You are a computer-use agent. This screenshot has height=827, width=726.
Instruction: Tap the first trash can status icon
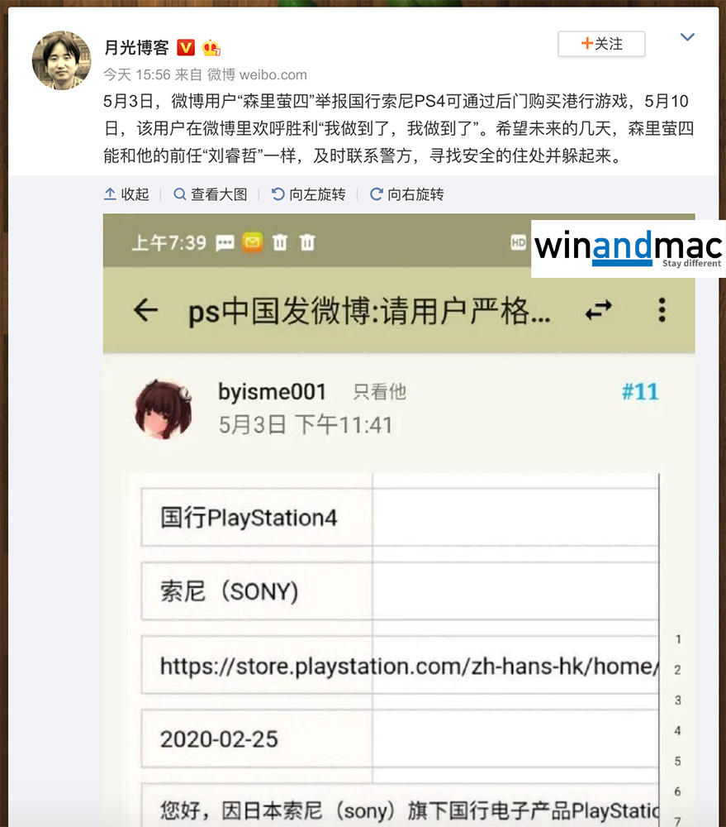(280, 242)
